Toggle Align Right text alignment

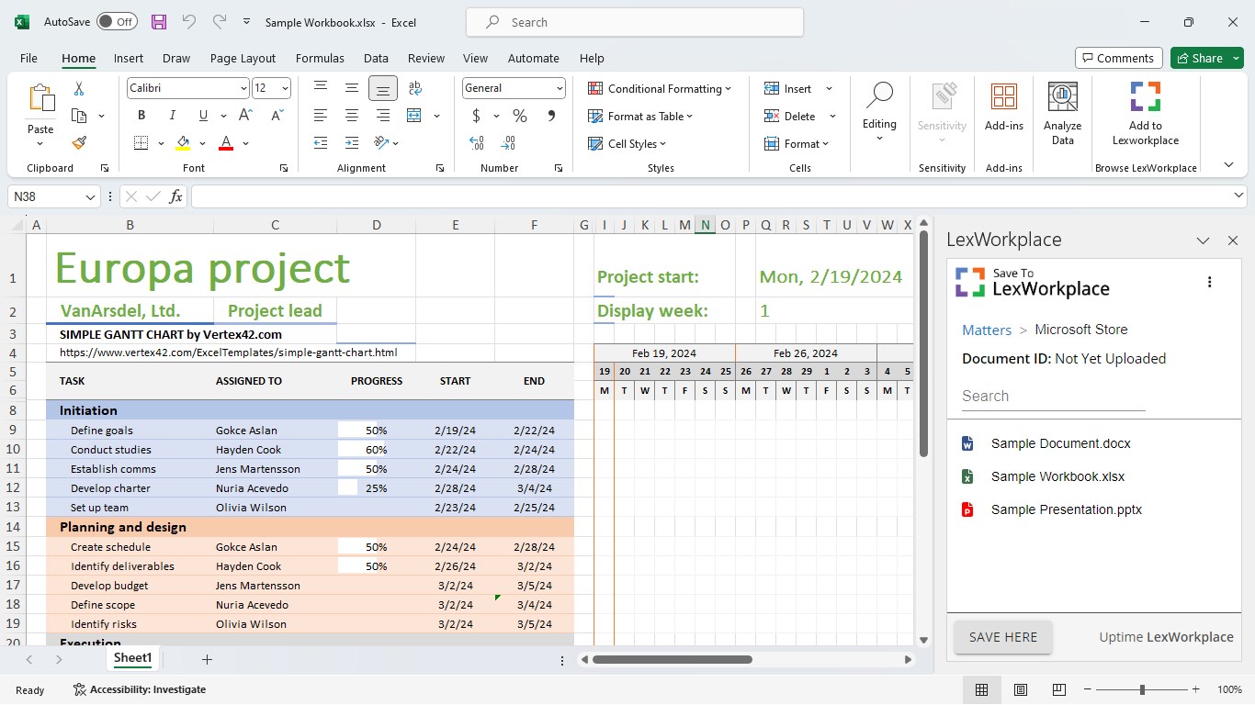pos(383,116)
